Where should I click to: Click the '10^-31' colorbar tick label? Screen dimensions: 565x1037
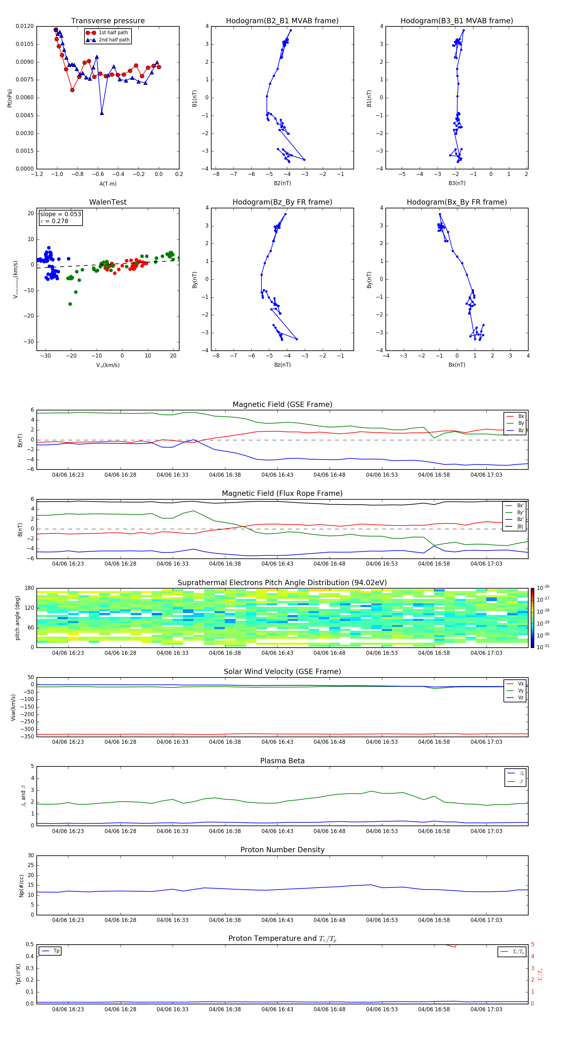[543, 647]
